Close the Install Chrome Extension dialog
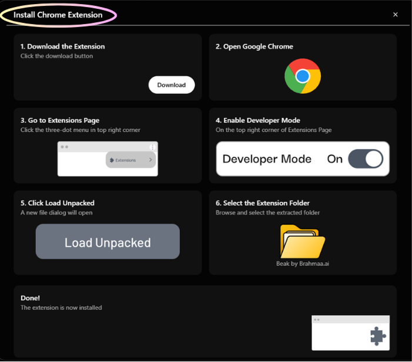The height and width of the screenshot is (362, 412). [x=395, y=15]
